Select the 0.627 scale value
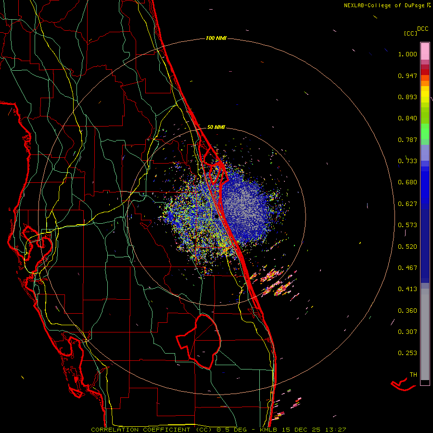Image resolution: width=433 pixels, height=433 pixels. click(408, 204)
